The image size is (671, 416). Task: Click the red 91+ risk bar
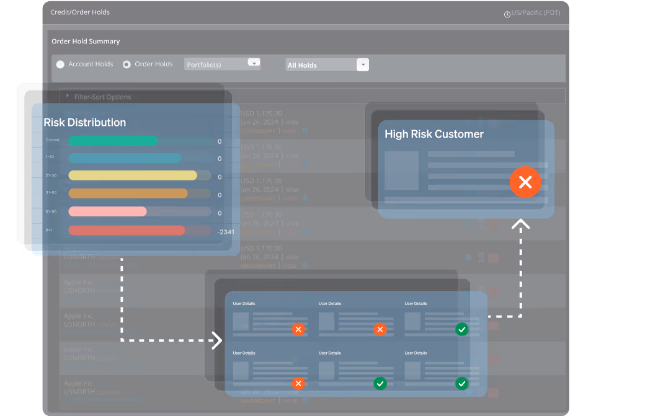tap(127, 230)
